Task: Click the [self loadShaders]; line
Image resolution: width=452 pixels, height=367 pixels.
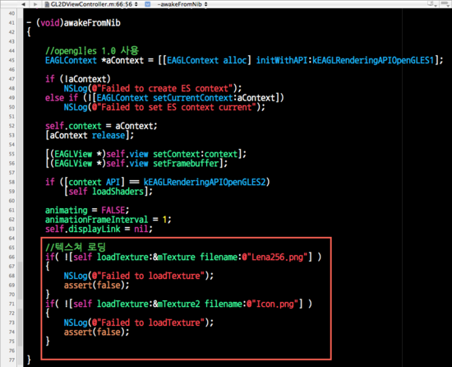Action: pos(108,191)
